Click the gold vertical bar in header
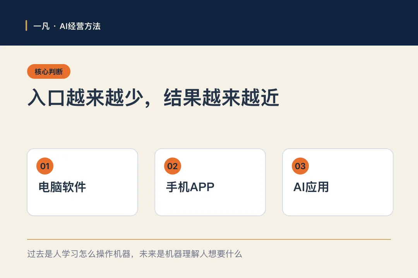Image resolution: width=418 pixels, height=278 pixels. (26, 25)
